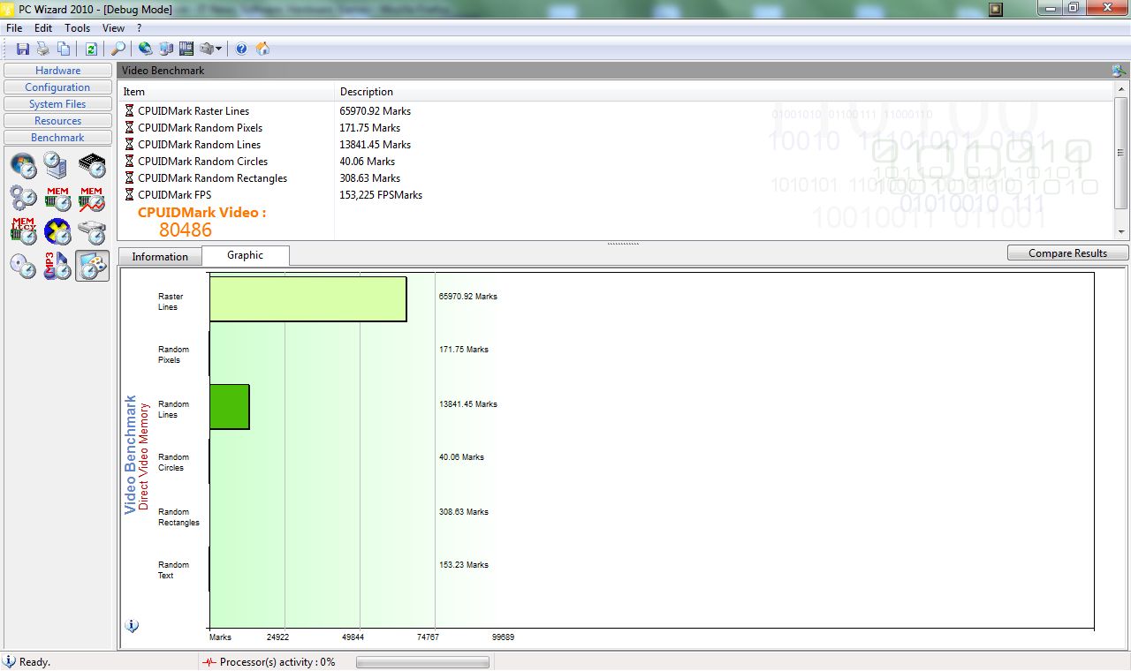Viewport: 1131px width, 671px height.
Task: Open the Configuration sidebar section
Action: 58,87
